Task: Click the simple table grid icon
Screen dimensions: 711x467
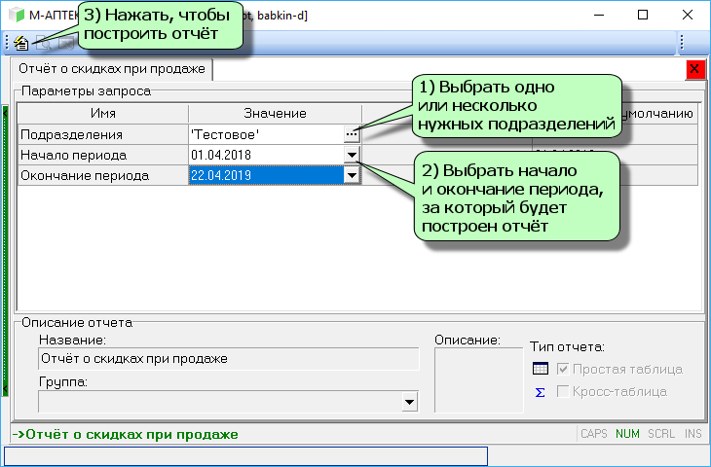Action: coord(540,369)
